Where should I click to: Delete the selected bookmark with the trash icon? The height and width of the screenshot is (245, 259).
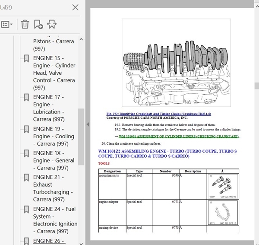[x=25, y=24]
